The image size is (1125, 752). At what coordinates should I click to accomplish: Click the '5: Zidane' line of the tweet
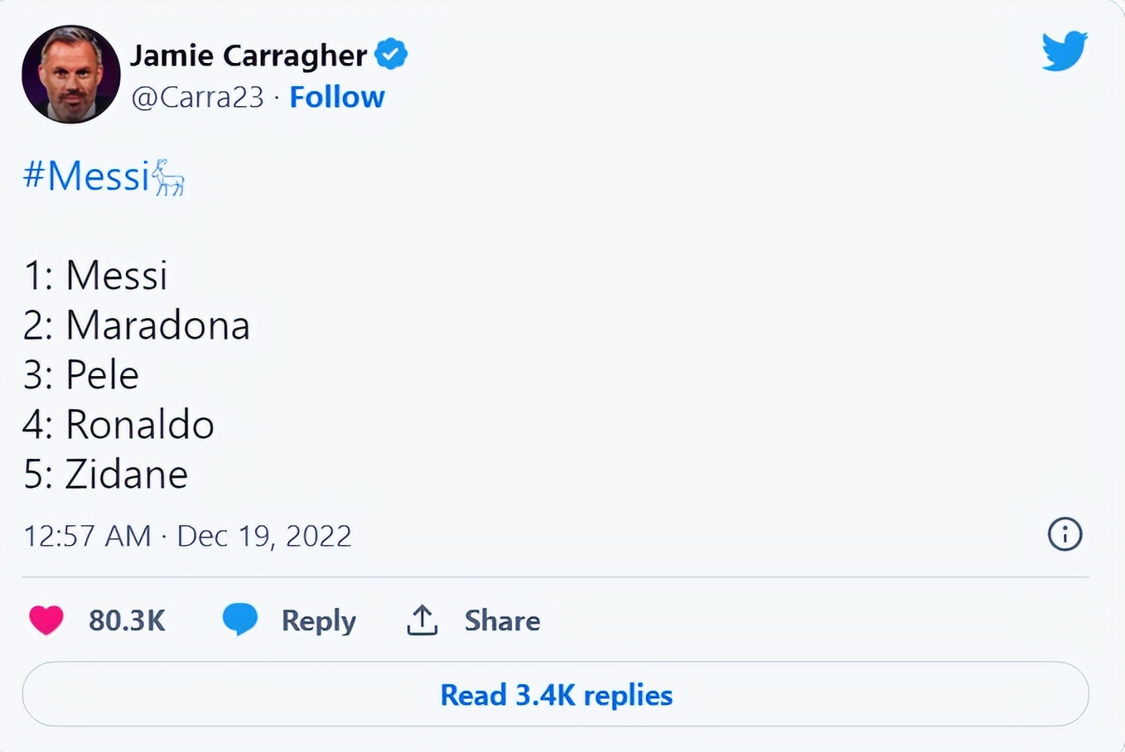(x=106, y=475)
